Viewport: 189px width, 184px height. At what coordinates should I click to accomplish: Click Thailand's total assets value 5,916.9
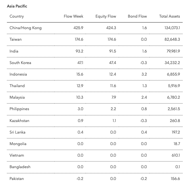pos(174,86)
